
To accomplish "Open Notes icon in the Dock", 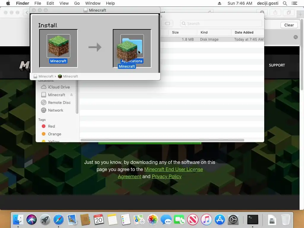I will pyautogui.click(x=112, y=220).
